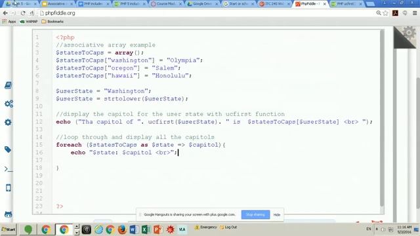Place cursor at end of line 16 echo statement
This screenshot has height=236, width=420.
point(178,153)
